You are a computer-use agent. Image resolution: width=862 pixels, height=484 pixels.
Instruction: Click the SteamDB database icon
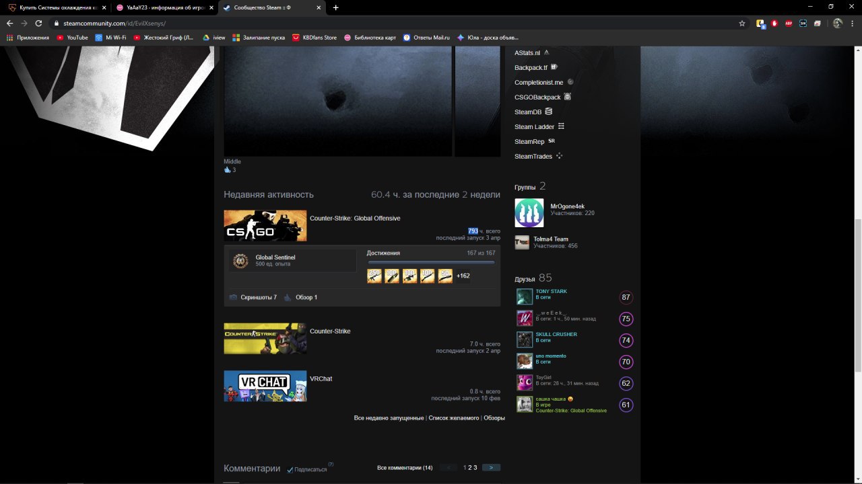pos(548,112)
